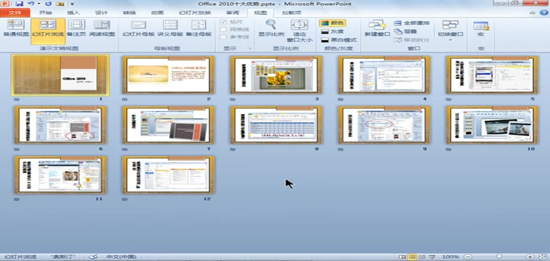Open 备注母版 notes master

click(x=198, y=28)
